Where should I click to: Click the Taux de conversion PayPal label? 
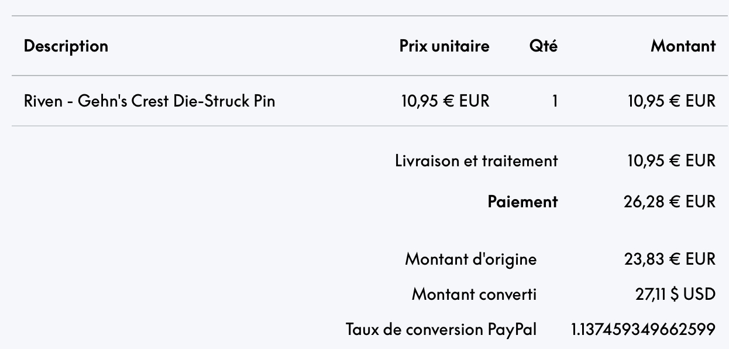click(441, 330)
